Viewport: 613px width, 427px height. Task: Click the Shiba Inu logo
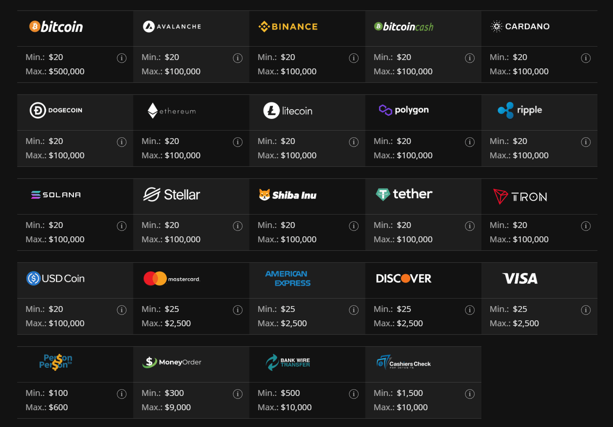[x=288, y=194]
